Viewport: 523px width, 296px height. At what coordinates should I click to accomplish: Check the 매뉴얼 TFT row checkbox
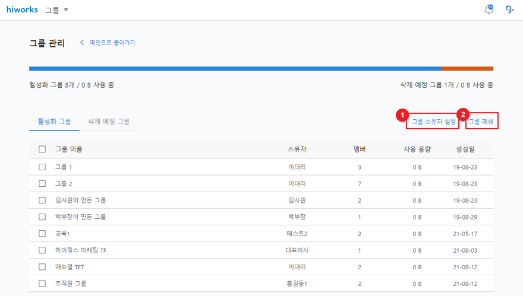click(x=42, y=267)
